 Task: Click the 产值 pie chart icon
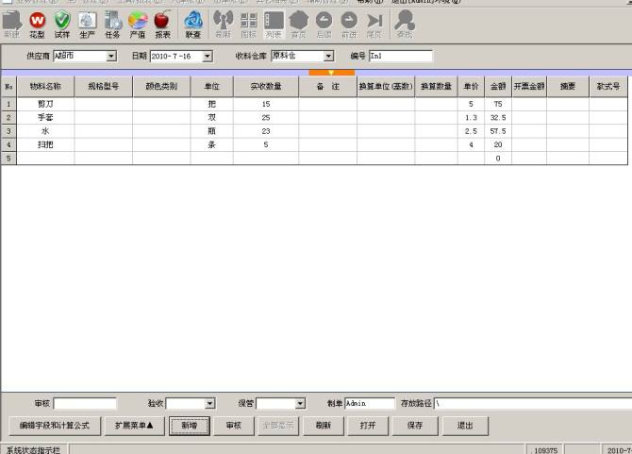click(x=137, y=23)
